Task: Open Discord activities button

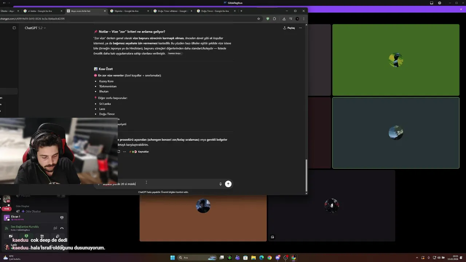Action: [x=42, y=236]
